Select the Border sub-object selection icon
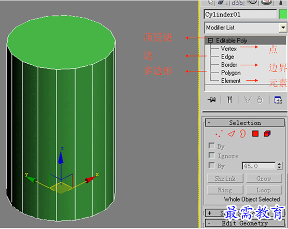 pyautogui.click(x=242, y=134)
